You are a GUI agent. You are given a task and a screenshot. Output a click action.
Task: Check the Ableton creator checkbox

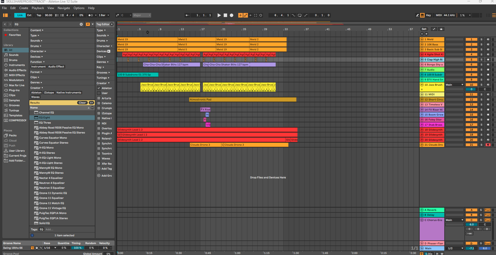99,88
